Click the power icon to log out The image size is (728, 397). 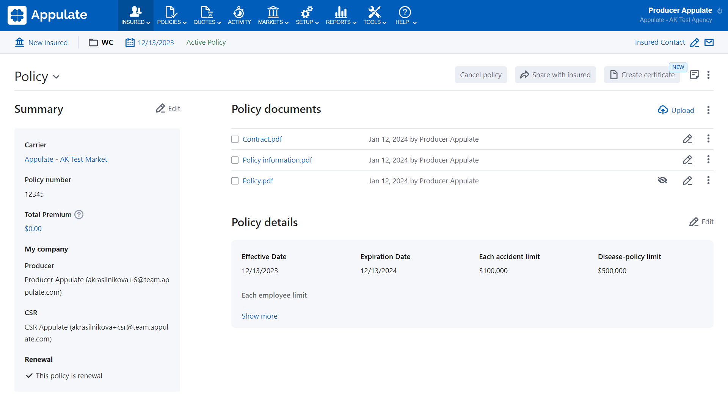pos(720,11)
